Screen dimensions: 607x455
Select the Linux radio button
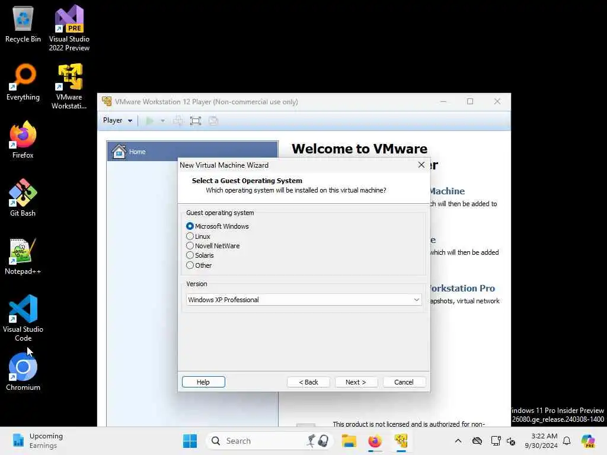(x=190, y=236)
